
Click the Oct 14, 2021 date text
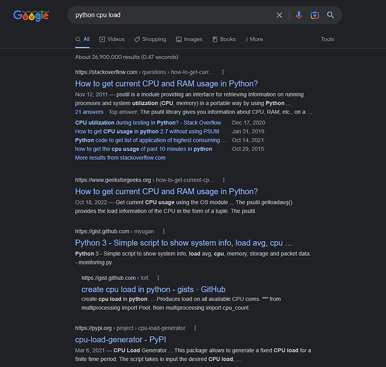tap(248, 140)
